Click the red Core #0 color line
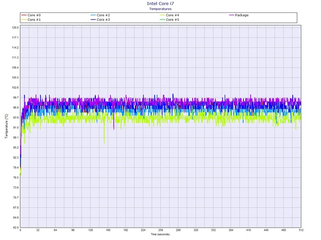The height and width of the screenshot is (240, 321). [x=24, y=15]
